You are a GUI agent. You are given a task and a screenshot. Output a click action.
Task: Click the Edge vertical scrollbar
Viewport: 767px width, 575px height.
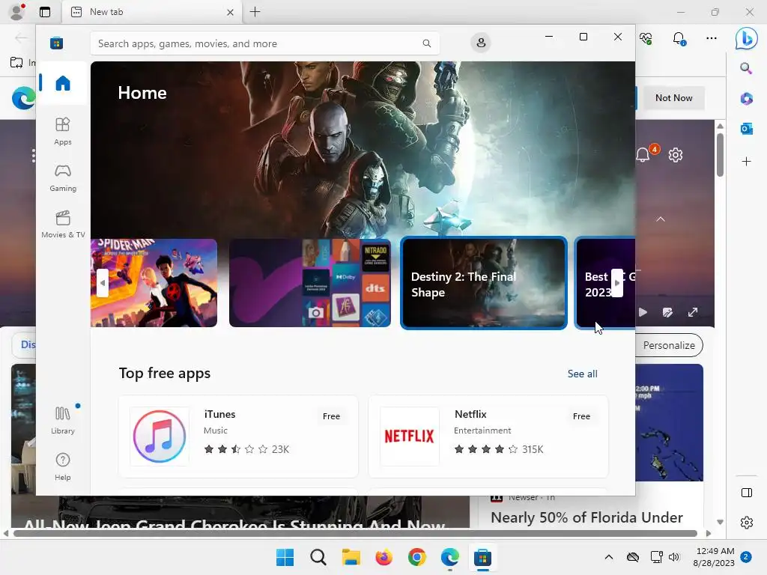720,155
